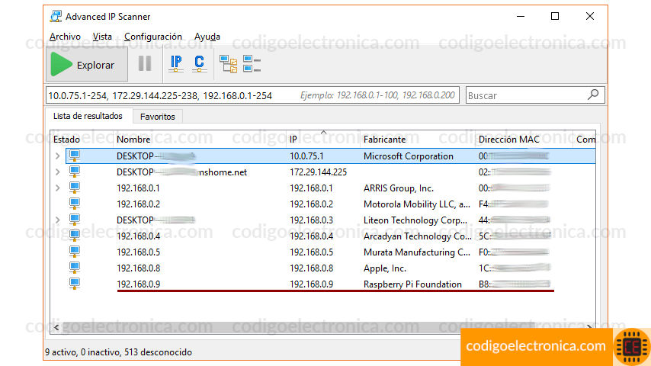The height and width of the screenshot is (366, 651).
Task: Click computer icon in the 172.29.144.225 row
Action: point(75,172)
